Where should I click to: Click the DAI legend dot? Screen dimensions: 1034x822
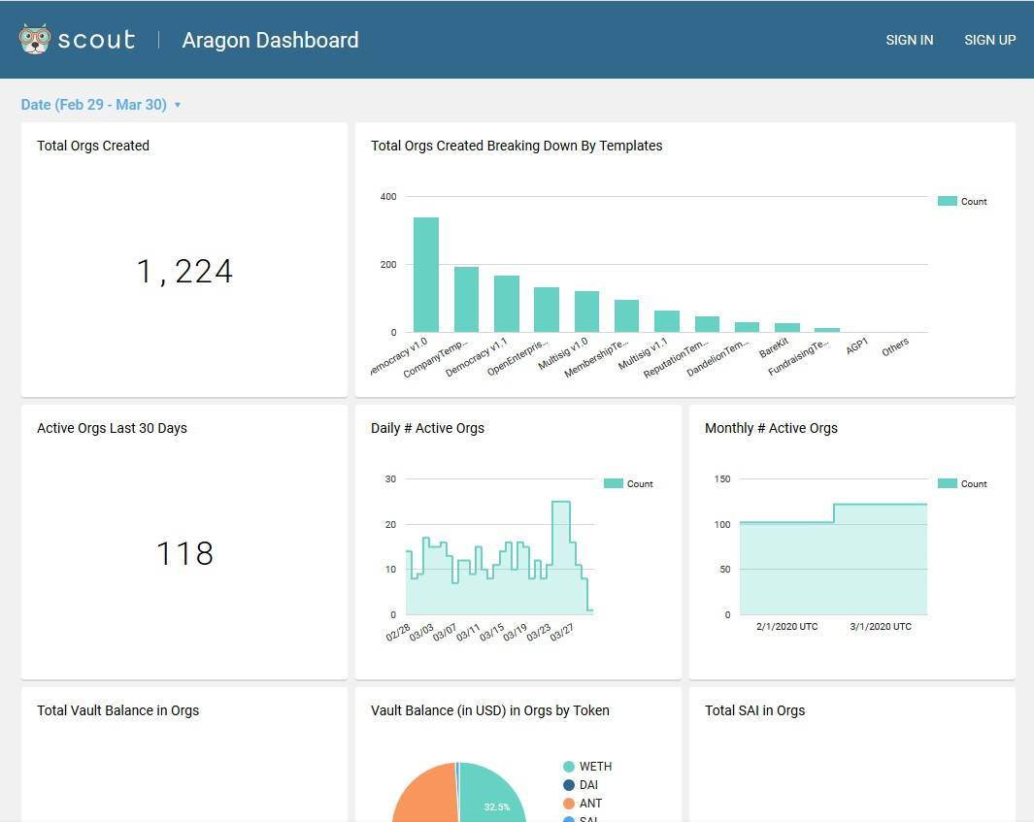click(568, 784)
